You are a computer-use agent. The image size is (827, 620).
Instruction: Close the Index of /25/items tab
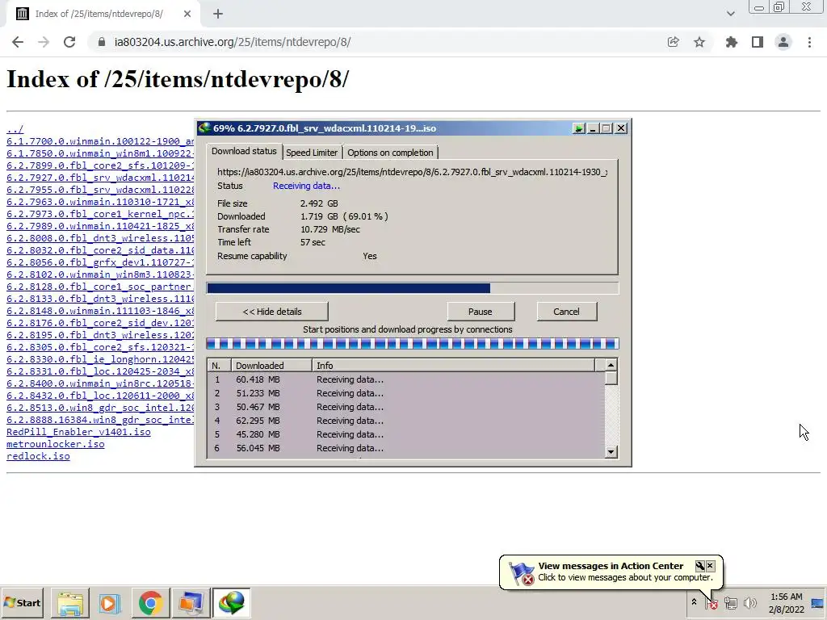pos(187,15)
